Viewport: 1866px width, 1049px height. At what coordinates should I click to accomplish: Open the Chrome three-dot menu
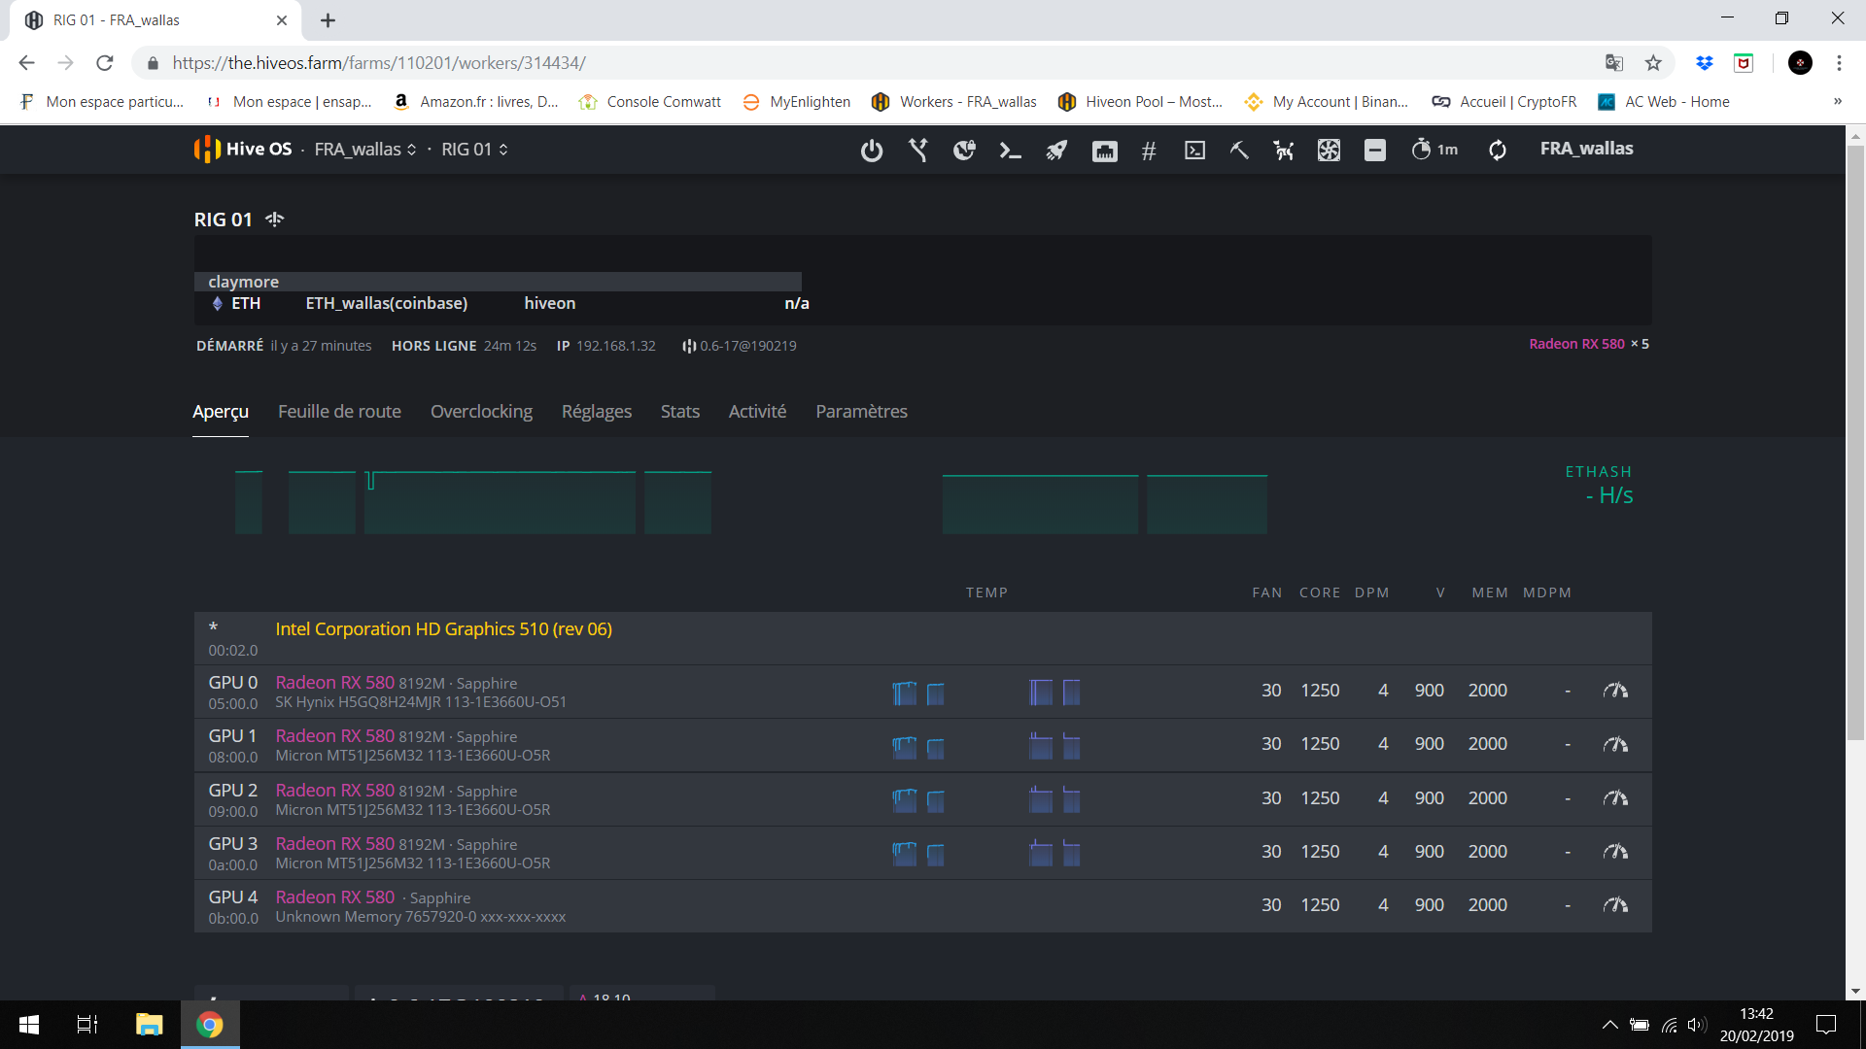[1839, 63]
